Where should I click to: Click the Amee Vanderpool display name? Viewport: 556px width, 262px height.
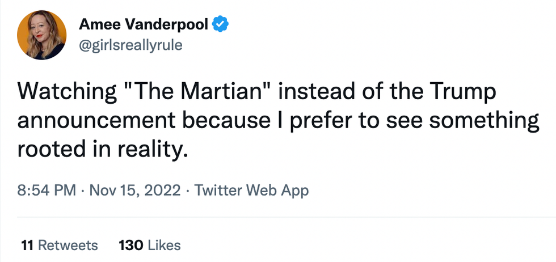tap(144, 24)
